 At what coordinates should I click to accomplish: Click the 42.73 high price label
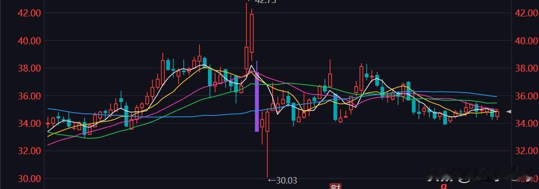coord(265,1)
